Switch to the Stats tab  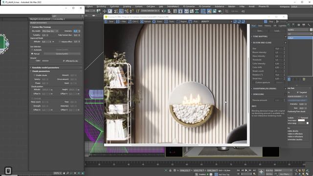pos(260,26)
